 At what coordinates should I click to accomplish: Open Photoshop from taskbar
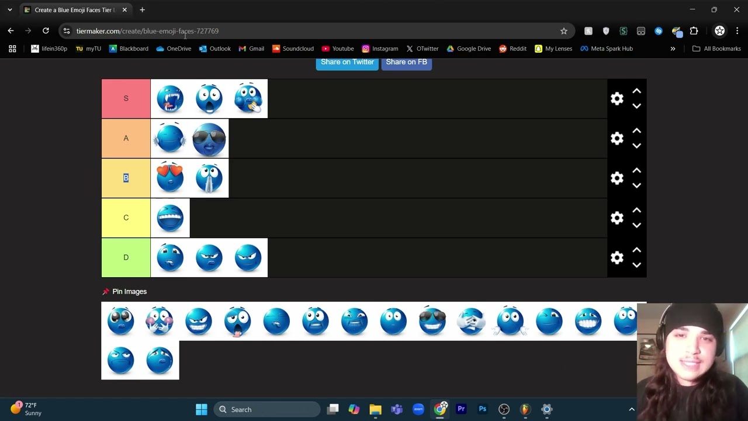click(x=482, y=409)
